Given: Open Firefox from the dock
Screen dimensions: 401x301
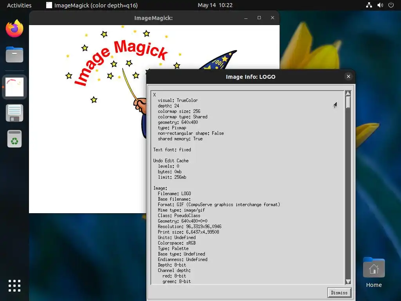Looking at the screenshot, I should [x=14, y=28].
